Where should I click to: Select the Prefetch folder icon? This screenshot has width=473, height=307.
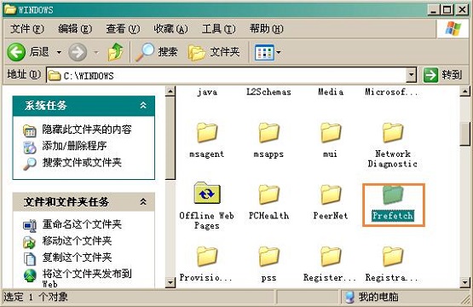(x=393, y=195)
